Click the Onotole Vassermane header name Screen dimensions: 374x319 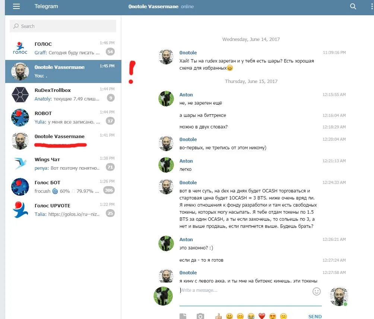153,6
